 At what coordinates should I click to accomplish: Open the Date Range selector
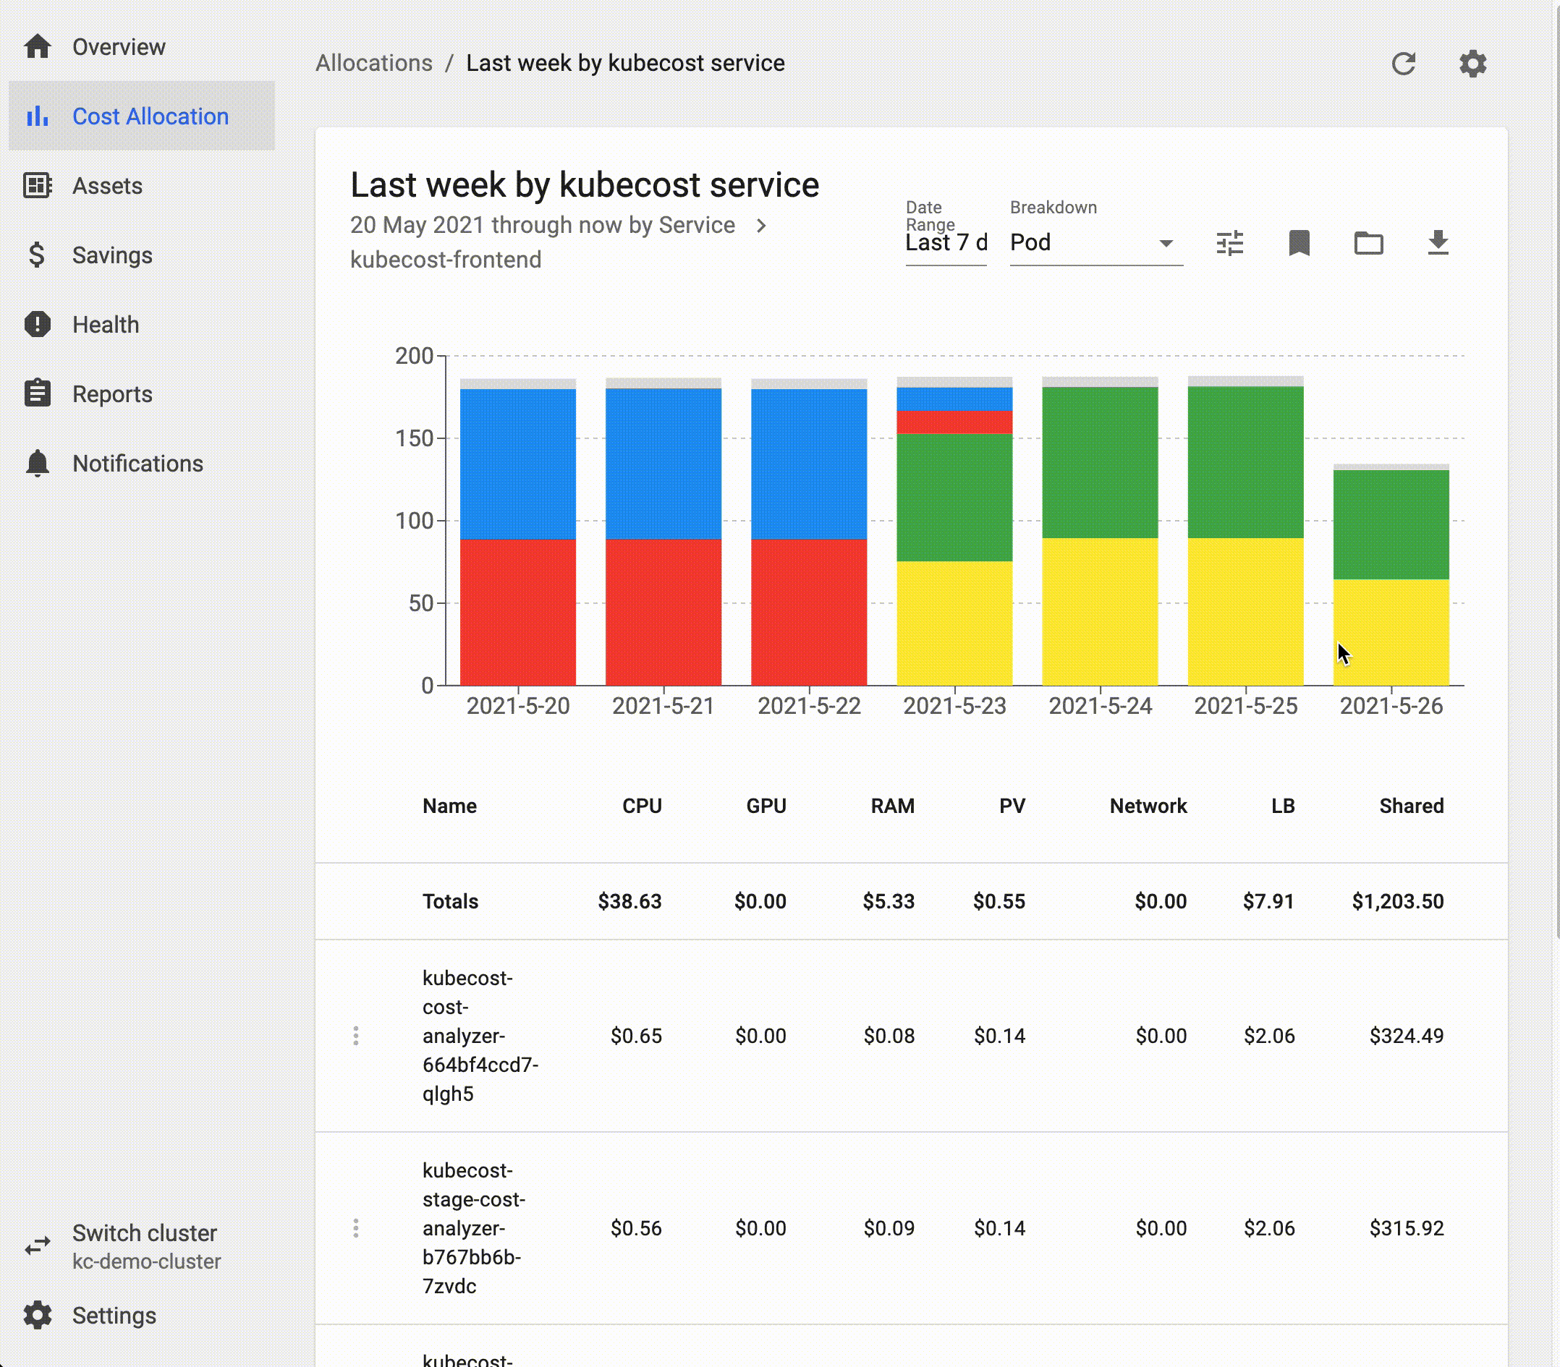click(946, 243)
